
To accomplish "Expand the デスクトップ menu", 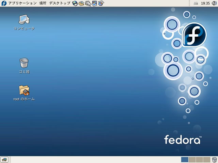I will 60,3.
